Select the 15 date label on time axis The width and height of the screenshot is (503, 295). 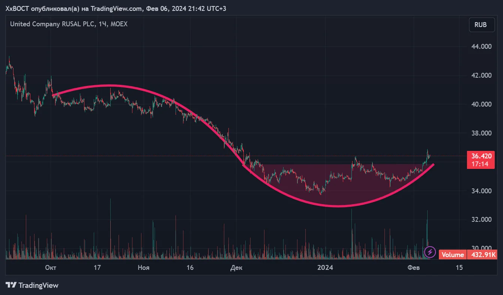pyautogui.click(x=459, y=268)
